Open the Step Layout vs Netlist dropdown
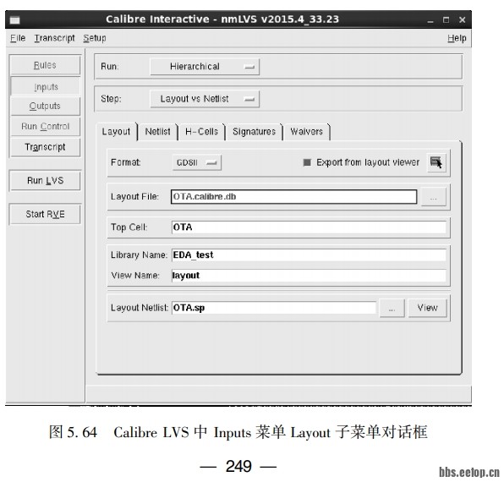 click(205, 99)
